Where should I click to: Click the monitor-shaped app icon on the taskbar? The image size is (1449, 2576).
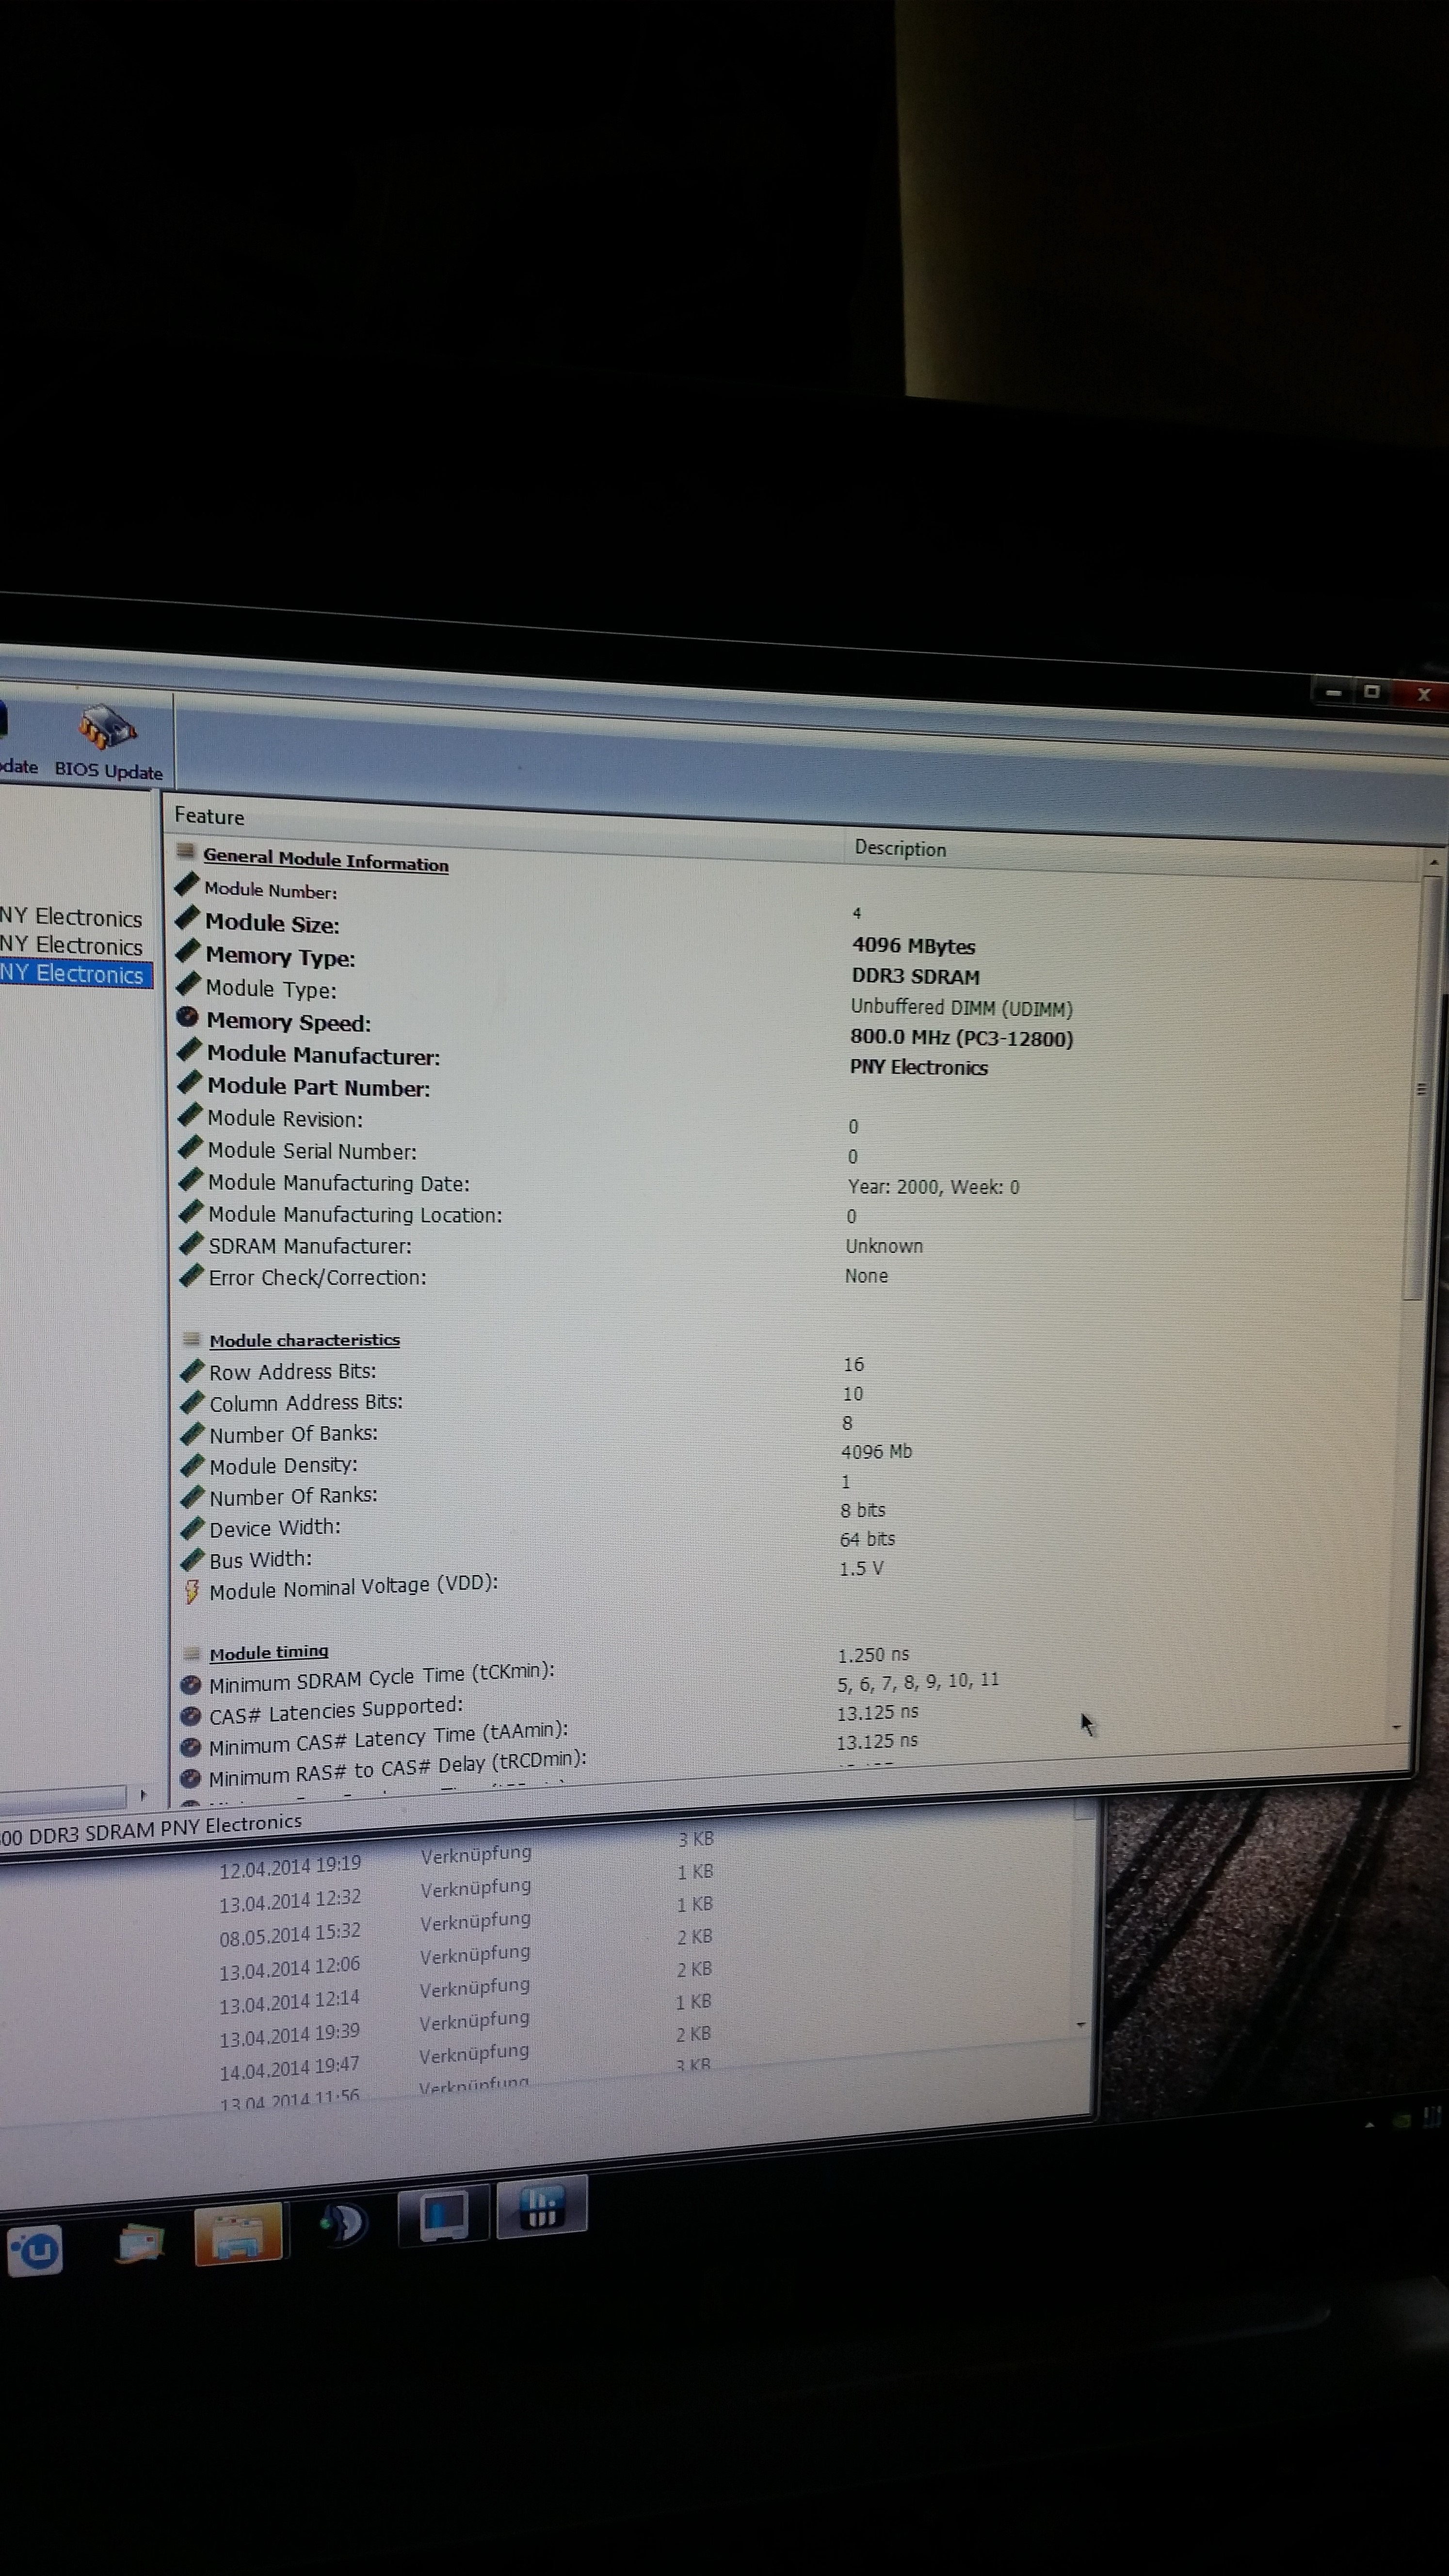click(x=444, y=2216)
